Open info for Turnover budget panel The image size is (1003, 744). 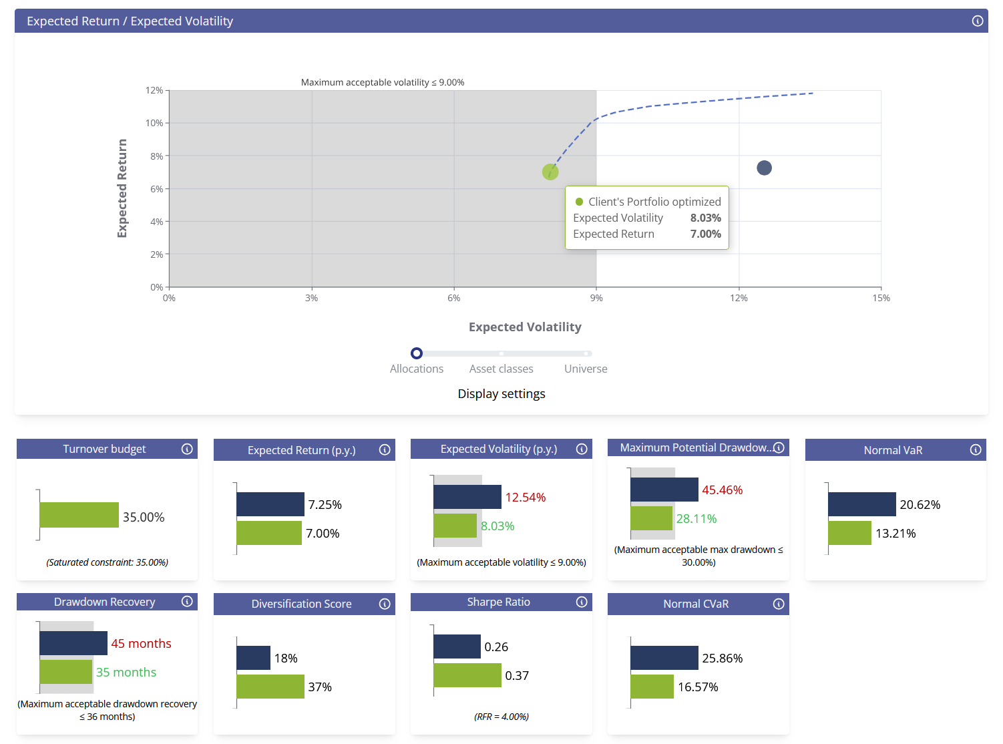(187, 449)
